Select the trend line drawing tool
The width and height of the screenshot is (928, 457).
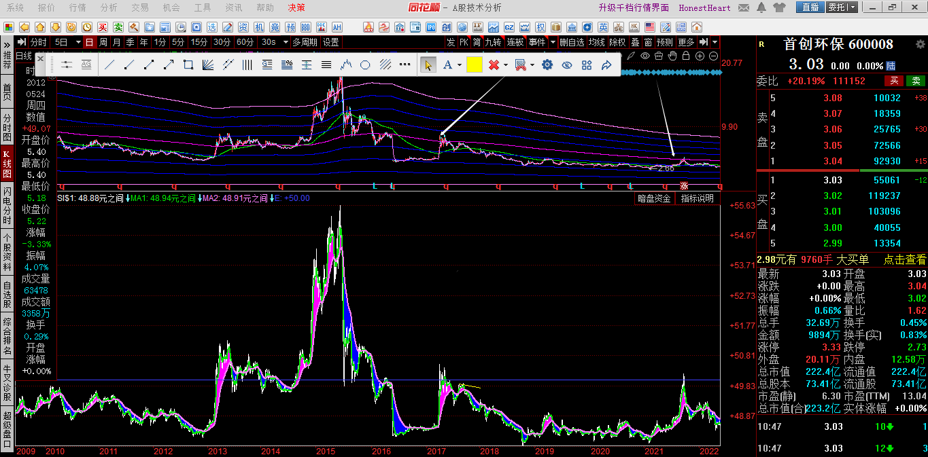[109, 65]
